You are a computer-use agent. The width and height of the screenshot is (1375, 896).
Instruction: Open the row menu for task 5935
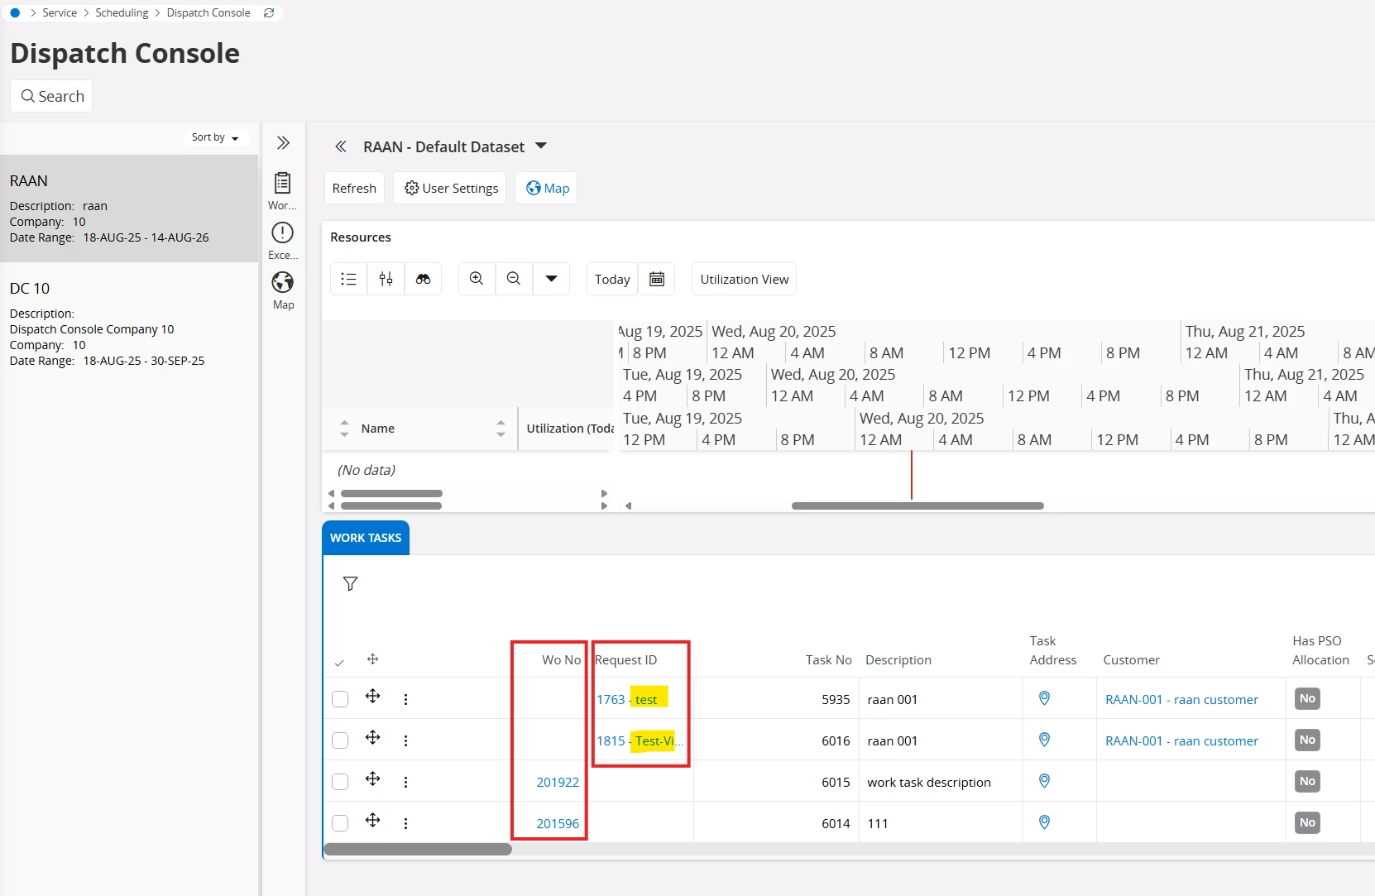[x=405, y=700]
